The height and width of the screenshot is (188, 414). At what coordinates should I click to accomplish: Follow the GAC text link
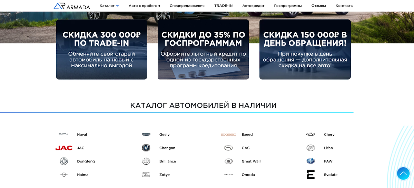[246, 148]
